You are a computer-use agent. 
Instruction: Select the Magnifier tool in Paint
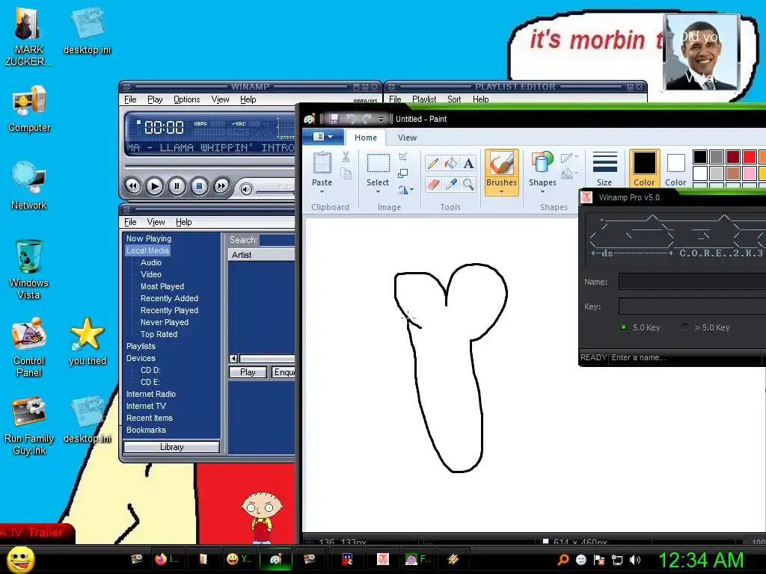pyautogui.click(x=468, y=184)
